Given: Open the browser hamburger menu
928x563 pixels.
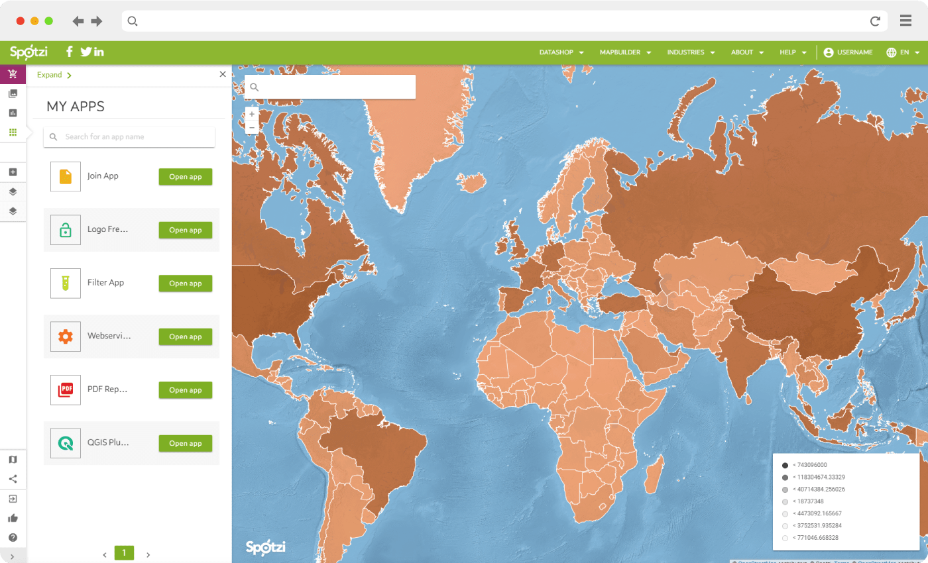Looking at the screenshot, I should [x=906, y=21].
